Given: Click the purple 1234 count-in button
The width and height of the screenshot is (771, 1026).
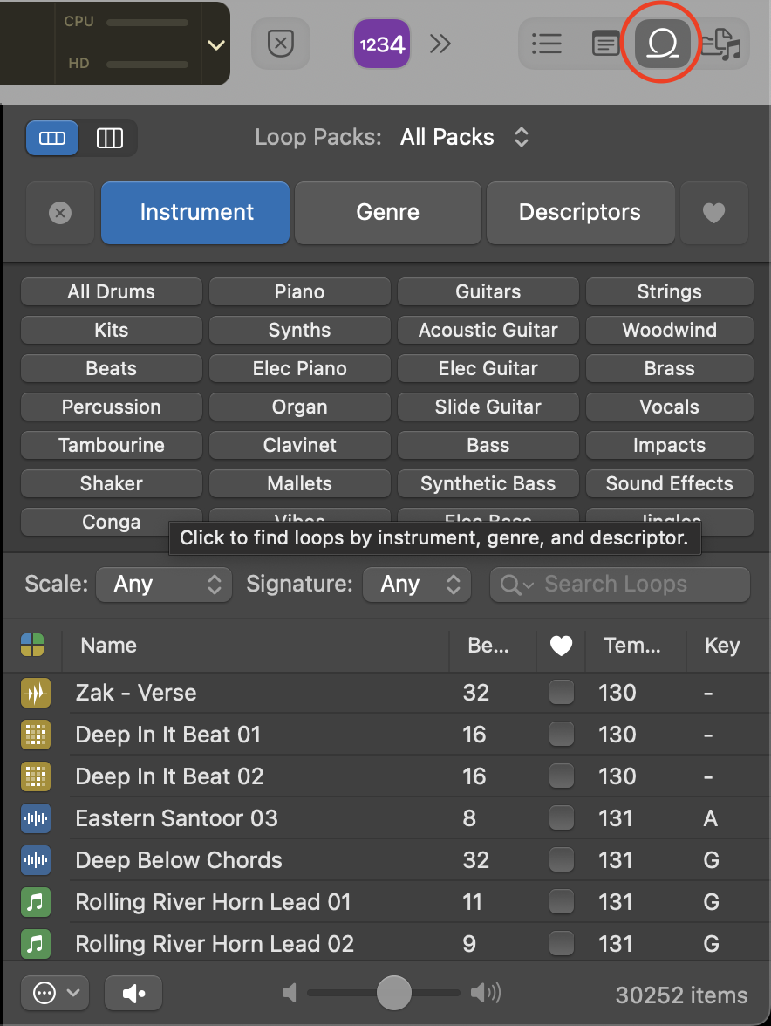Looking at the screenshot, I should [x=381, y=44].
